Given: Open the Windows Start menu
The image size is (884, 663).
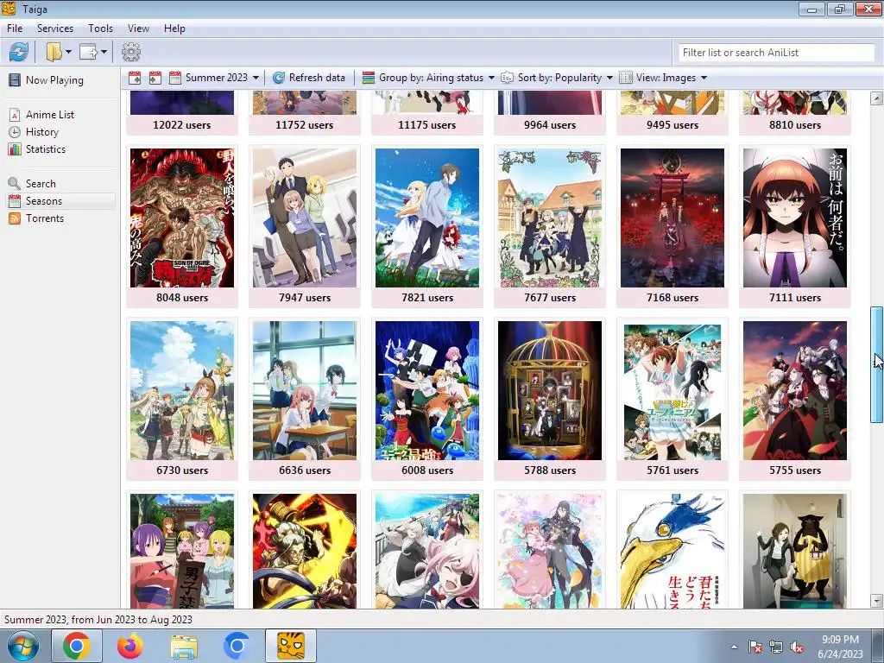Looking at the screenshot, I should pyautogui.click(x=23, y=646).
